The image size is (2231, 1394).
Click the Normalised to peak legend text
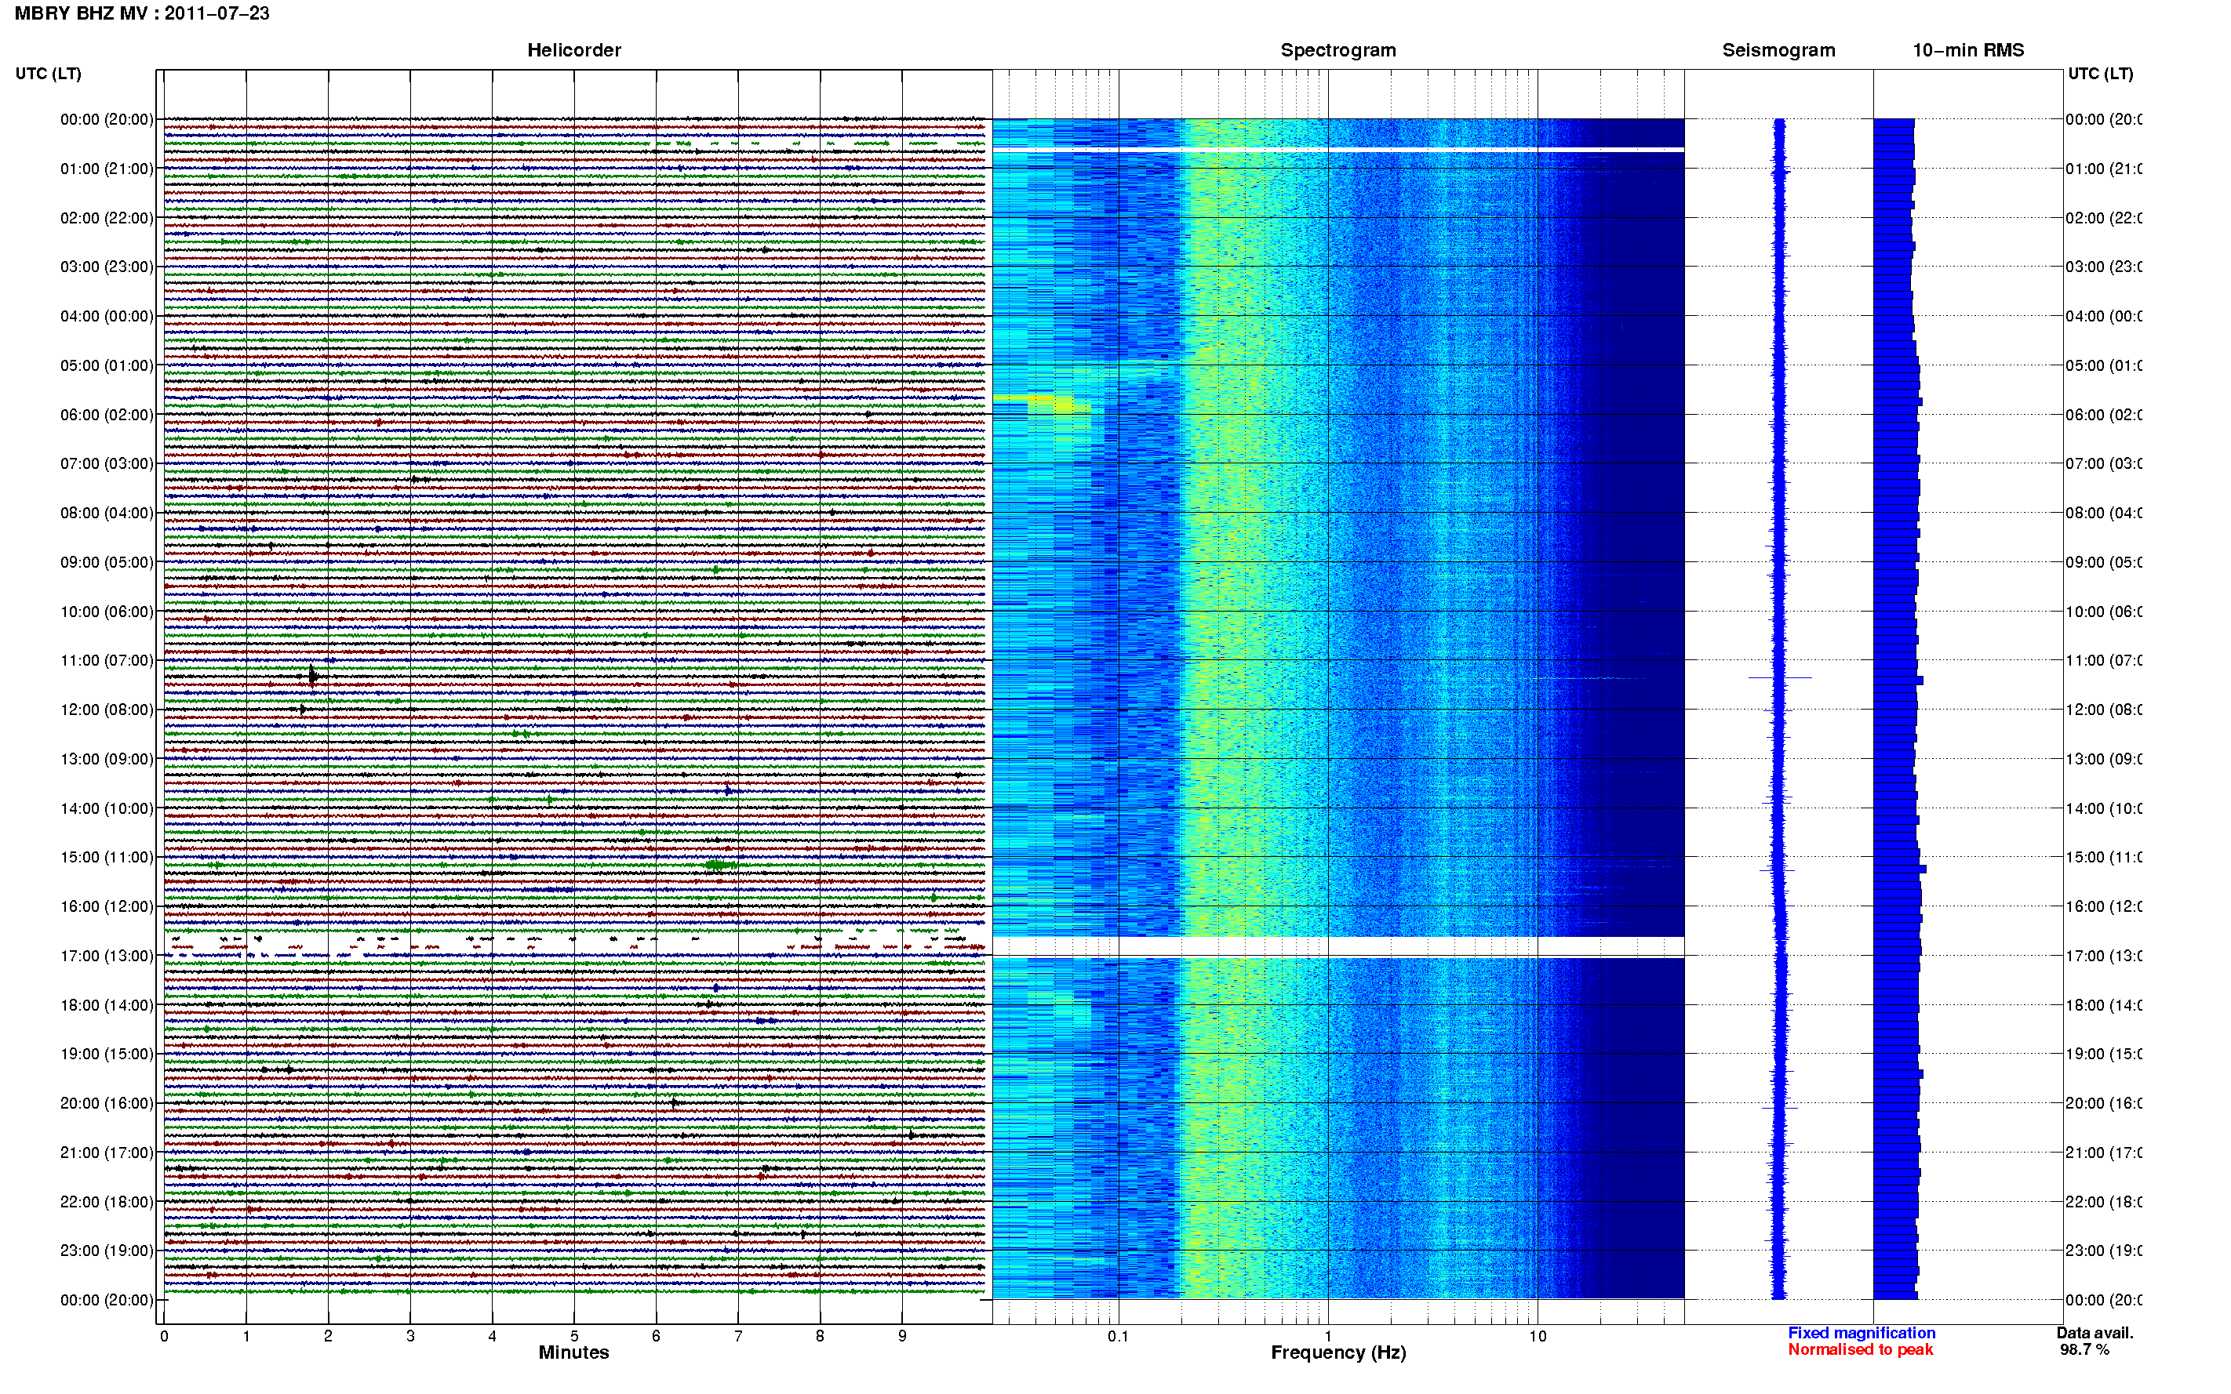tap(1860, 1350)
